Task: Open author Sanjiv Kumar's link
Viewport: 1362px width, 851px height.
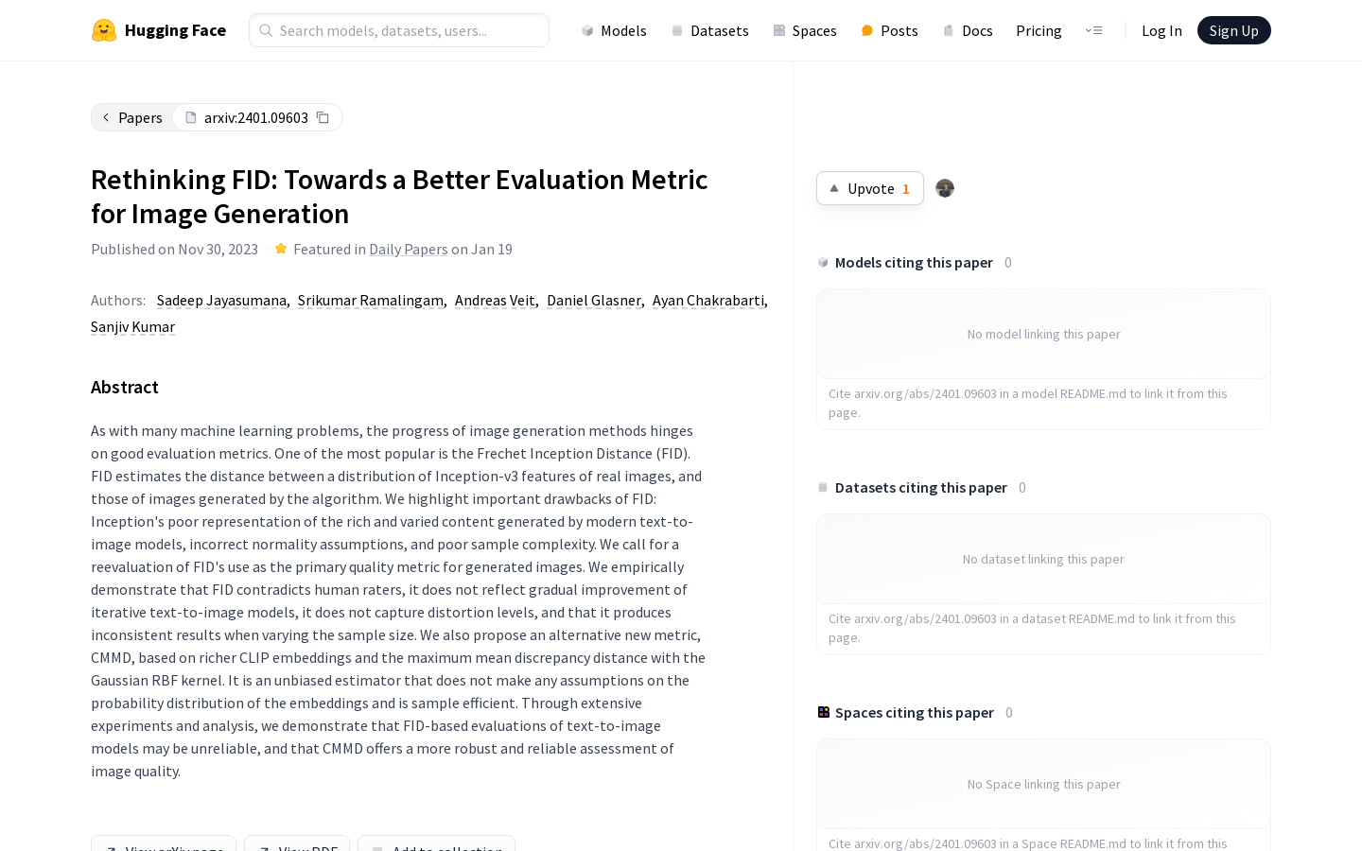Action: 132,326
